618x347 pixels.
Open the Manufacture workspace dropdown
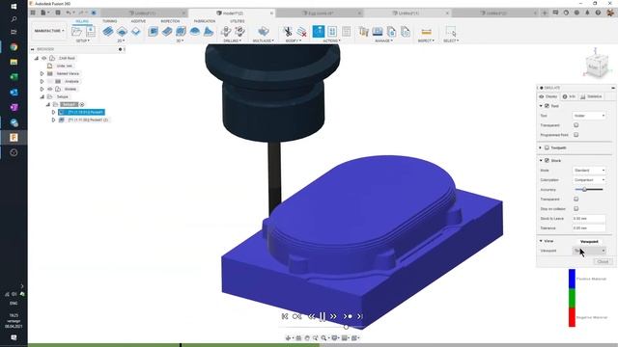[x=49, y=31]
